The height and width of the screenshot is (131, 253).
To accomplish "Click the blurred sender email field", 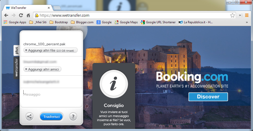I will 41,82.
